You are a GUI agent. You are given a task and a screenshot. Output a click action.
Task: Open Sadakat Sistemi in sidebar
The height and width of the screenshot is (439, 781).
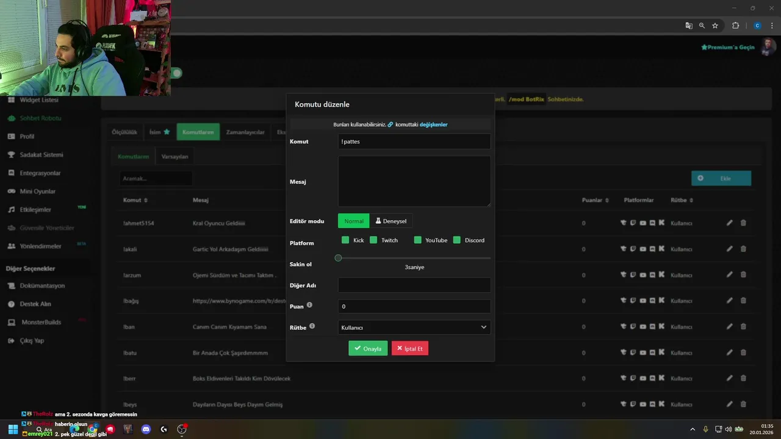[41, 155]
